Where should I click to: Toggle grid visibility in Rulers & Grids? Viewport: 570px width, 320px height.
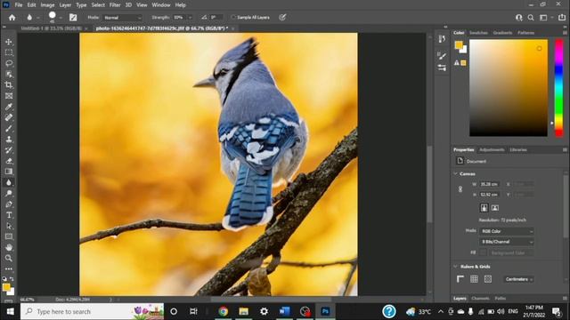(474, 279)
